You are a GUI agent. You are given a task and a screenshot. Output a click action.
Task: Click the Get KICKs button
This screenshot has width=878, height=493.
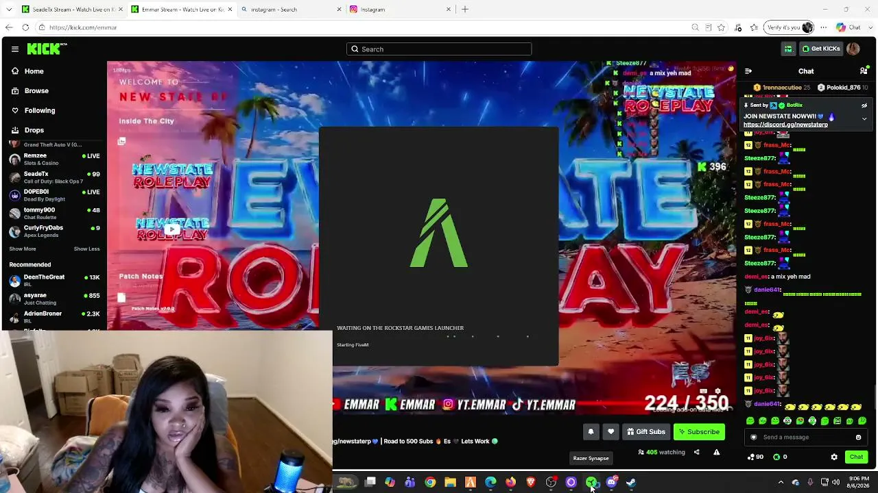tap(820, 49)
